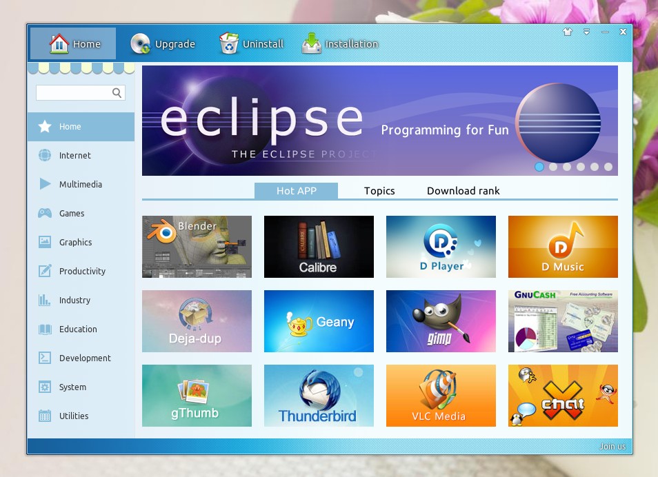Open the Education book category

[x=81, y=329]
